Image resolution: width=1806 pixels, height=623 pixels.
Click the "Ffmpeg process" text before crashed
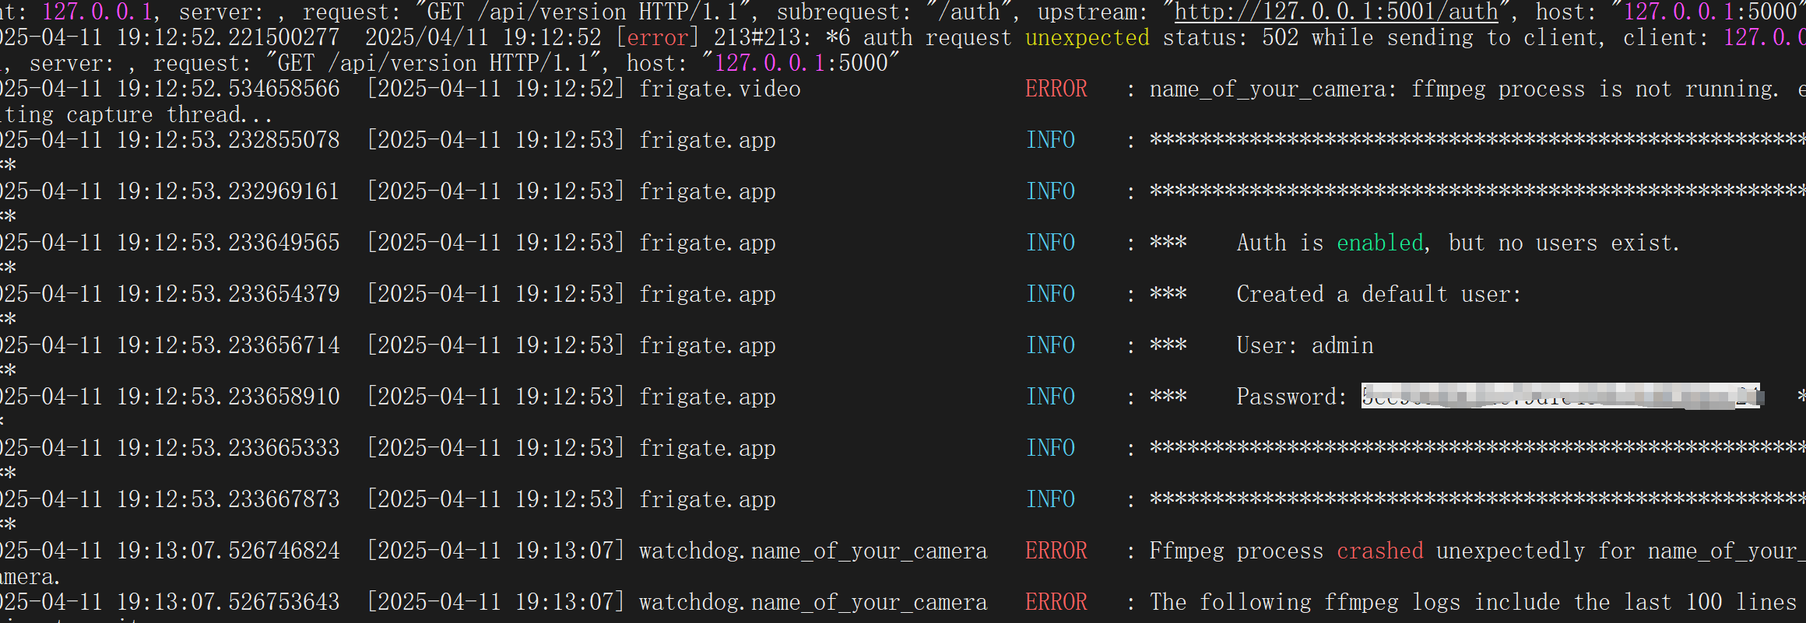(1236, 551)
